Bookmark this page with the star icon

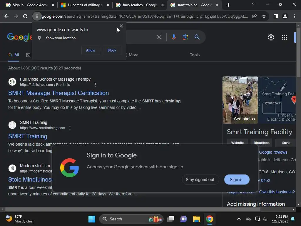point(264,16)
